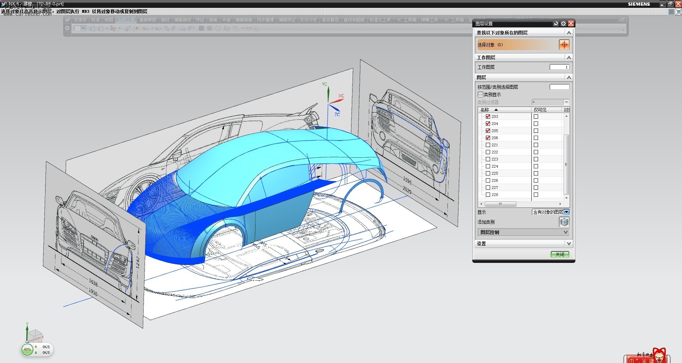This screenshot has height=363, width=682.
Task: Switch to the 直接草图 toolbar tab
Action: [x=148, y=20]
